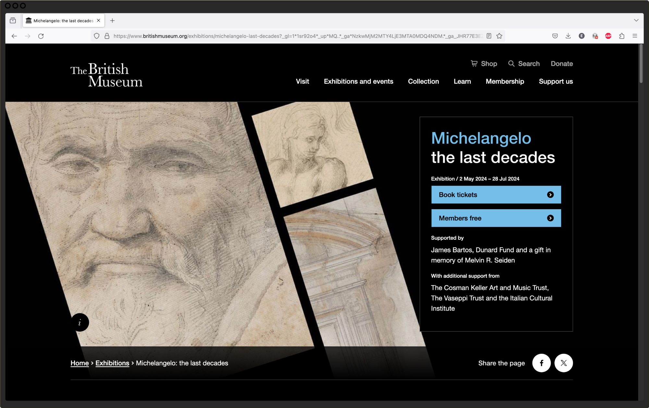
Task: Open image credits via the info icon
Action: [80, 322]
